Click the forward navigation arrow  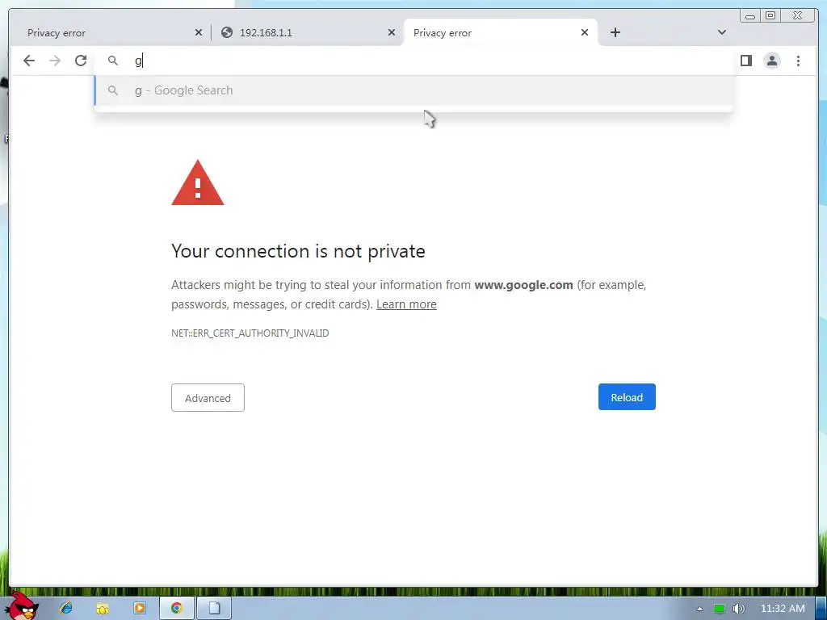coord(55,61)
